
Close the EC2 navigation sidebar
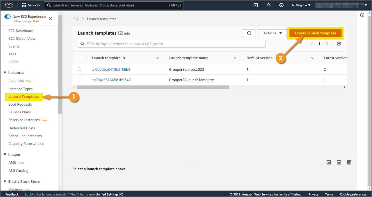[x=50, y=19]
